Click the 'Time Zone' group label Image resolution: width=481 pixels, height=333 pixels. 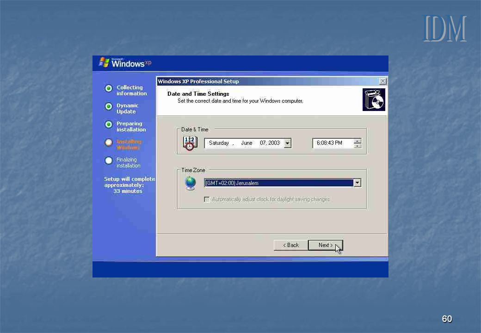point(193,170)
